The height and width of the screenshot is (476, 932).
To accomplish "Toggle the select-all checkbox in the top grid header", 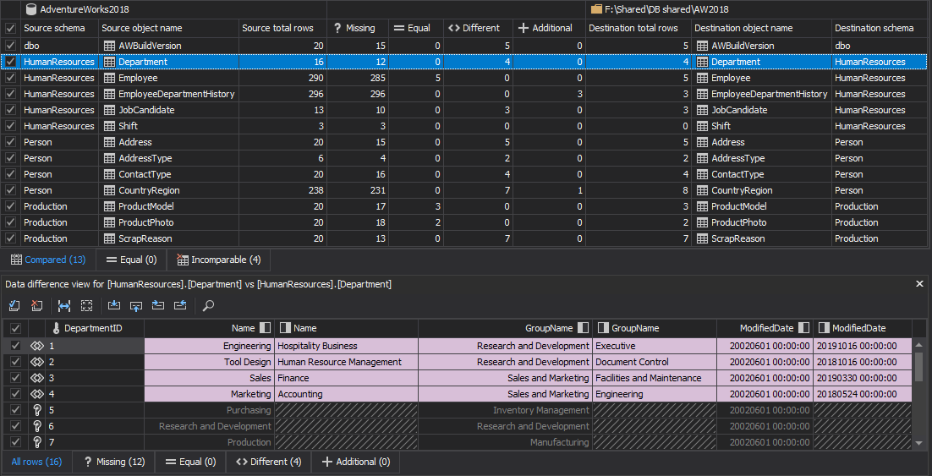I will click(10, 28).
